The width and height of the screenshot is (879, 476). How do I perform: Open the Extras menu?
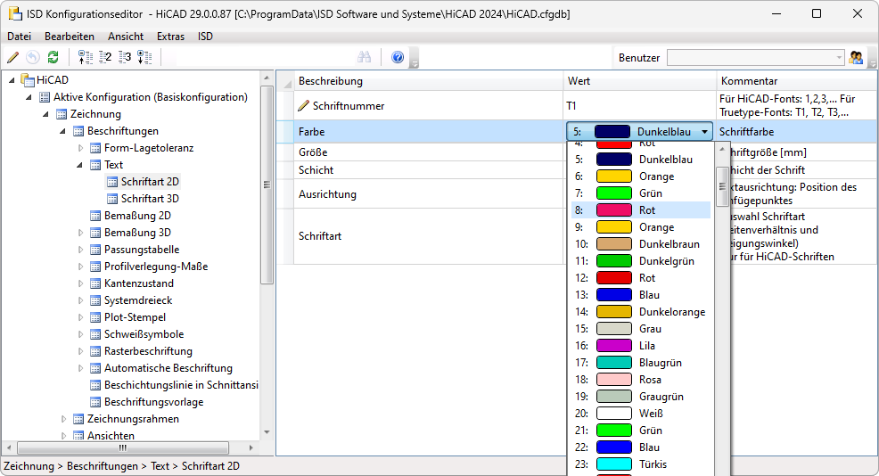click(x=170, y=37)
